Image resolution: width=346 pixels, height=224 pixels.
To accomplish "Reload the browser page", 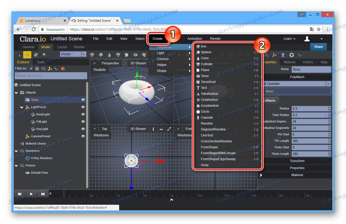I will coord(34,29).
